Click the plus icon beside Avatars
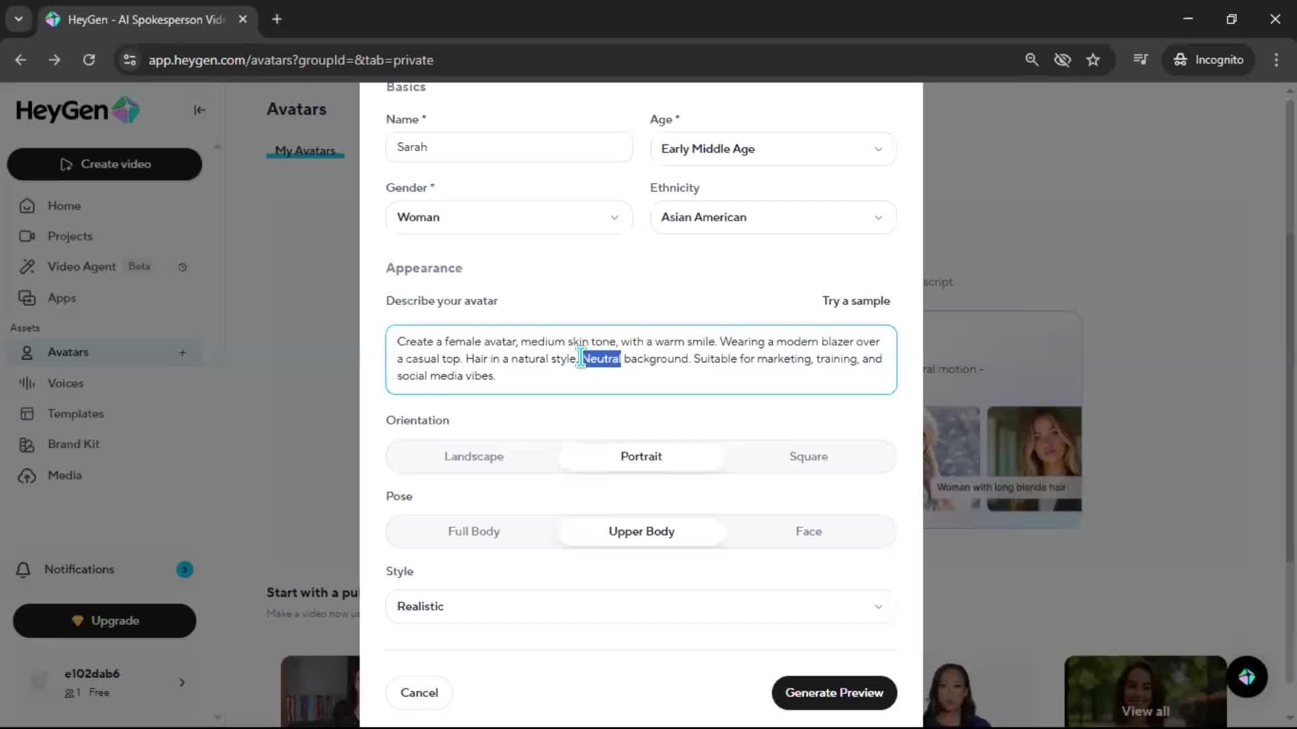1297x729 pixels. click(x=182, y=352)
